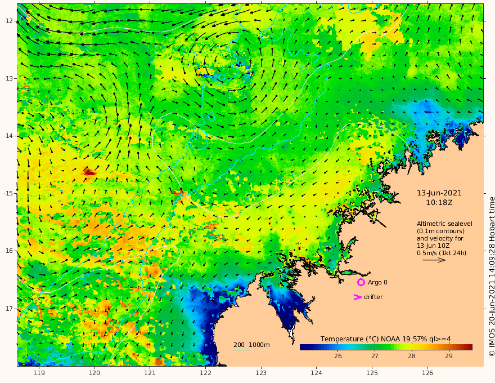Click the latitude label -17
Screen dimensions: 495x383
[8, 309]
